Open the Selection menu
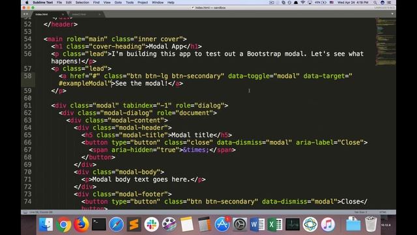 pyautogui.click(x=82, y=3)
